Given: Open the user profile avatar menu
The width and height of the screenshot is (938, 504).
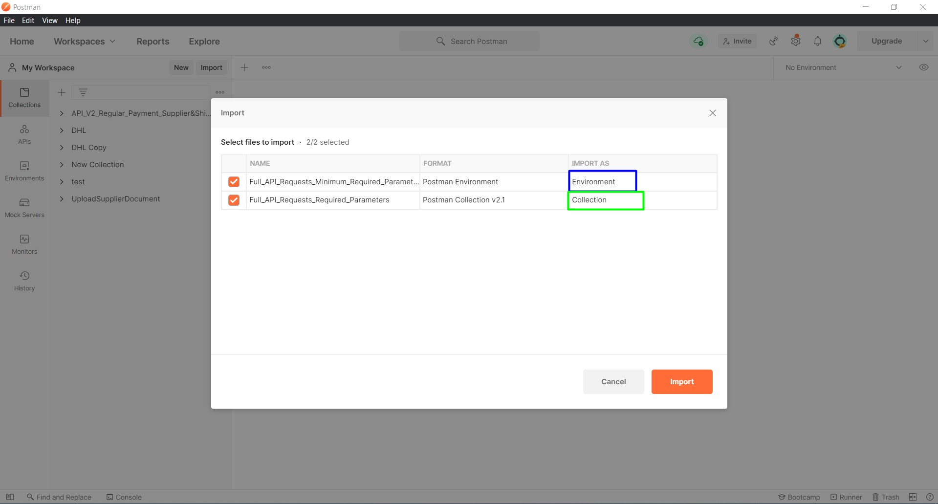Looking at the screenshot, I should (x=840, y=42).
